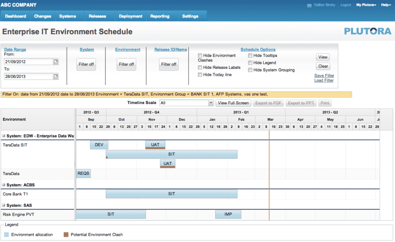Click the Environment Filter off button
Image resolution: width=395 pixels, height=242 pixels.
tap(126, 64)
